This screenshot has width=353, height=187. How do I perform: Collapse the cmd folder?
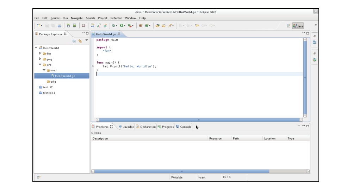(x=44, y=70)
